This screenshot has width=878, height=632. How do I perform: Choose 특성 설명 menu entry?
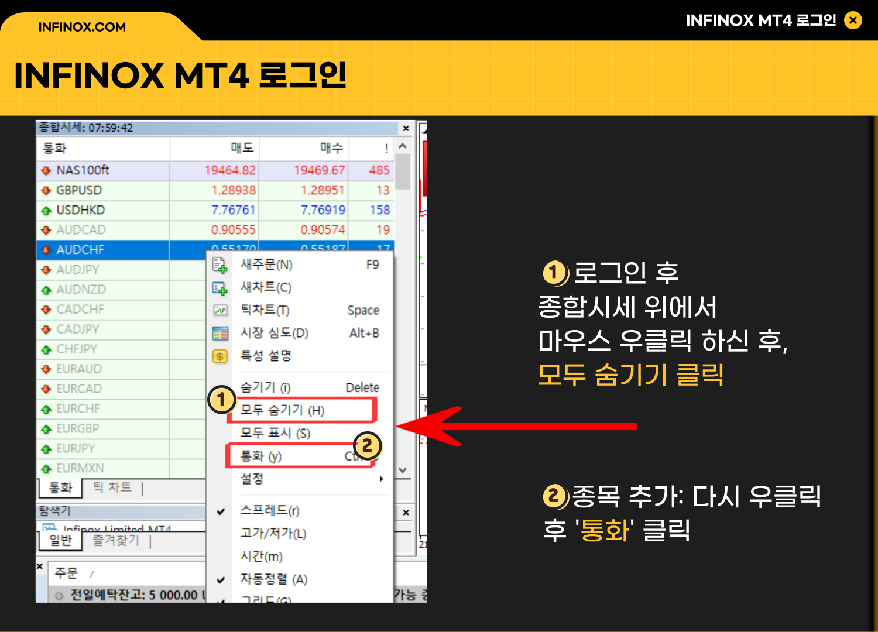pos(301,356)
